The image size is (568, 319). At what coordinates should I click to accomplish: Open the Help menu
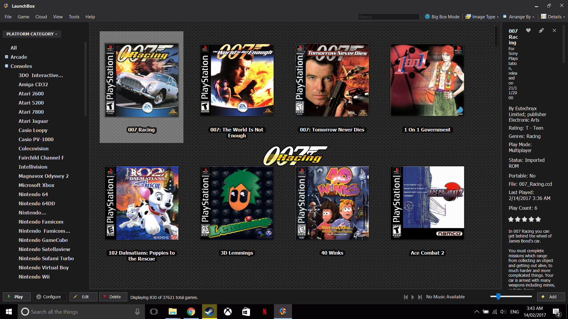pyautogui.click(x=90, y=17)
